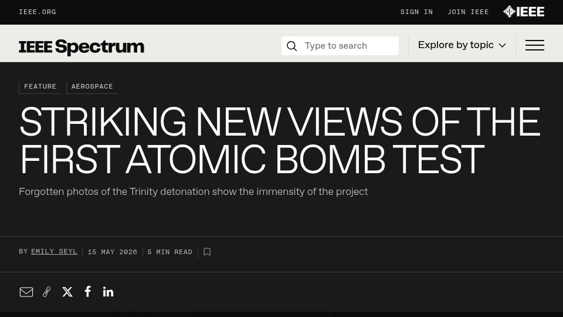
Task: Click the 5 MIN READ label
Action: click(x=170, y=252)
